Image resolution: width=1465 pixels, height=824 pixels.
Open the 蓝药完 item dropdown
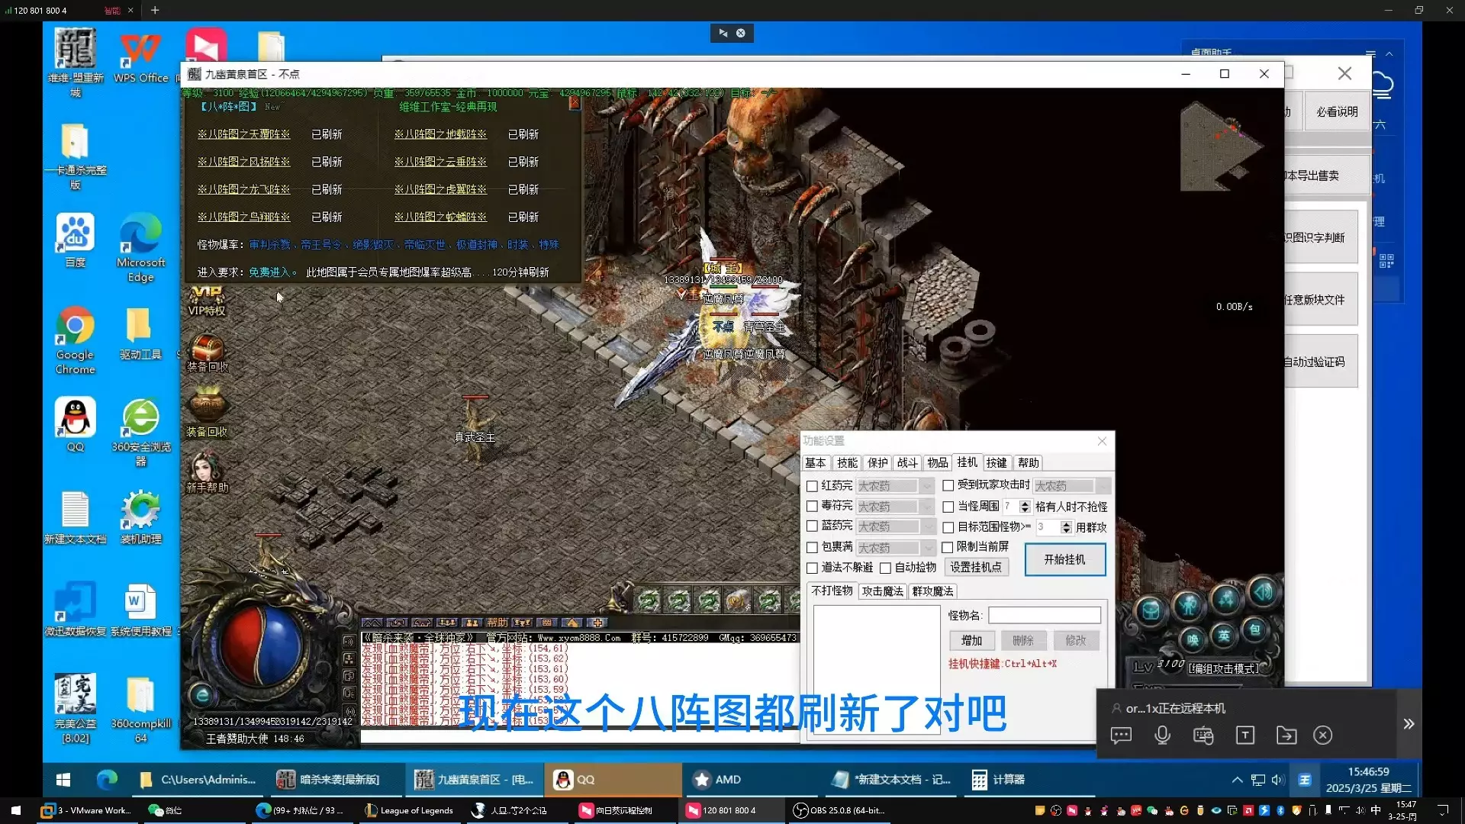click(x=895, y=526)
